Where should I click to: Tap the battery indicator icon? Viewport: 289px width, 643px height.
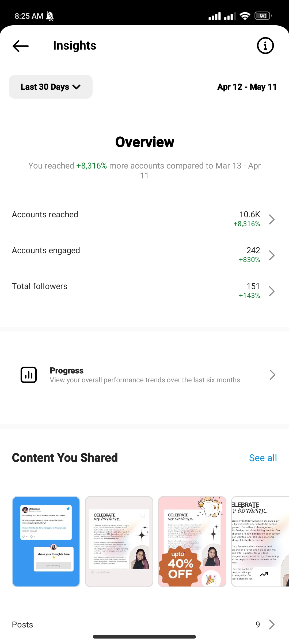tap(263, 16)
